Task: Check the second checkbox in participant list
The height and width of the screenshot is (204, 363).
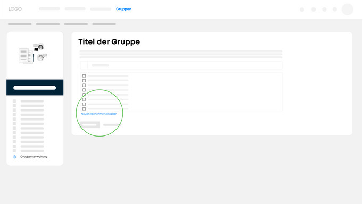Action: pos(84,81)
